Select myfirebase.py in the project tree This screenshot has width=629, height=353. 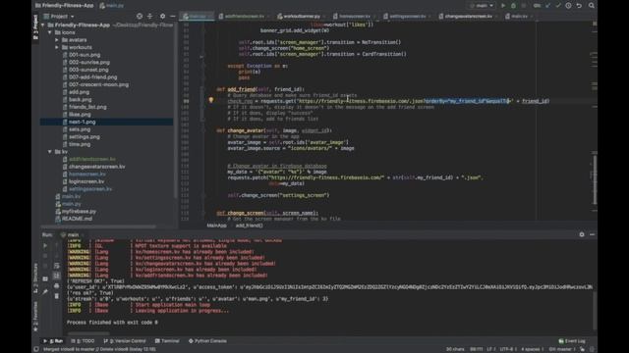(79, 212)
